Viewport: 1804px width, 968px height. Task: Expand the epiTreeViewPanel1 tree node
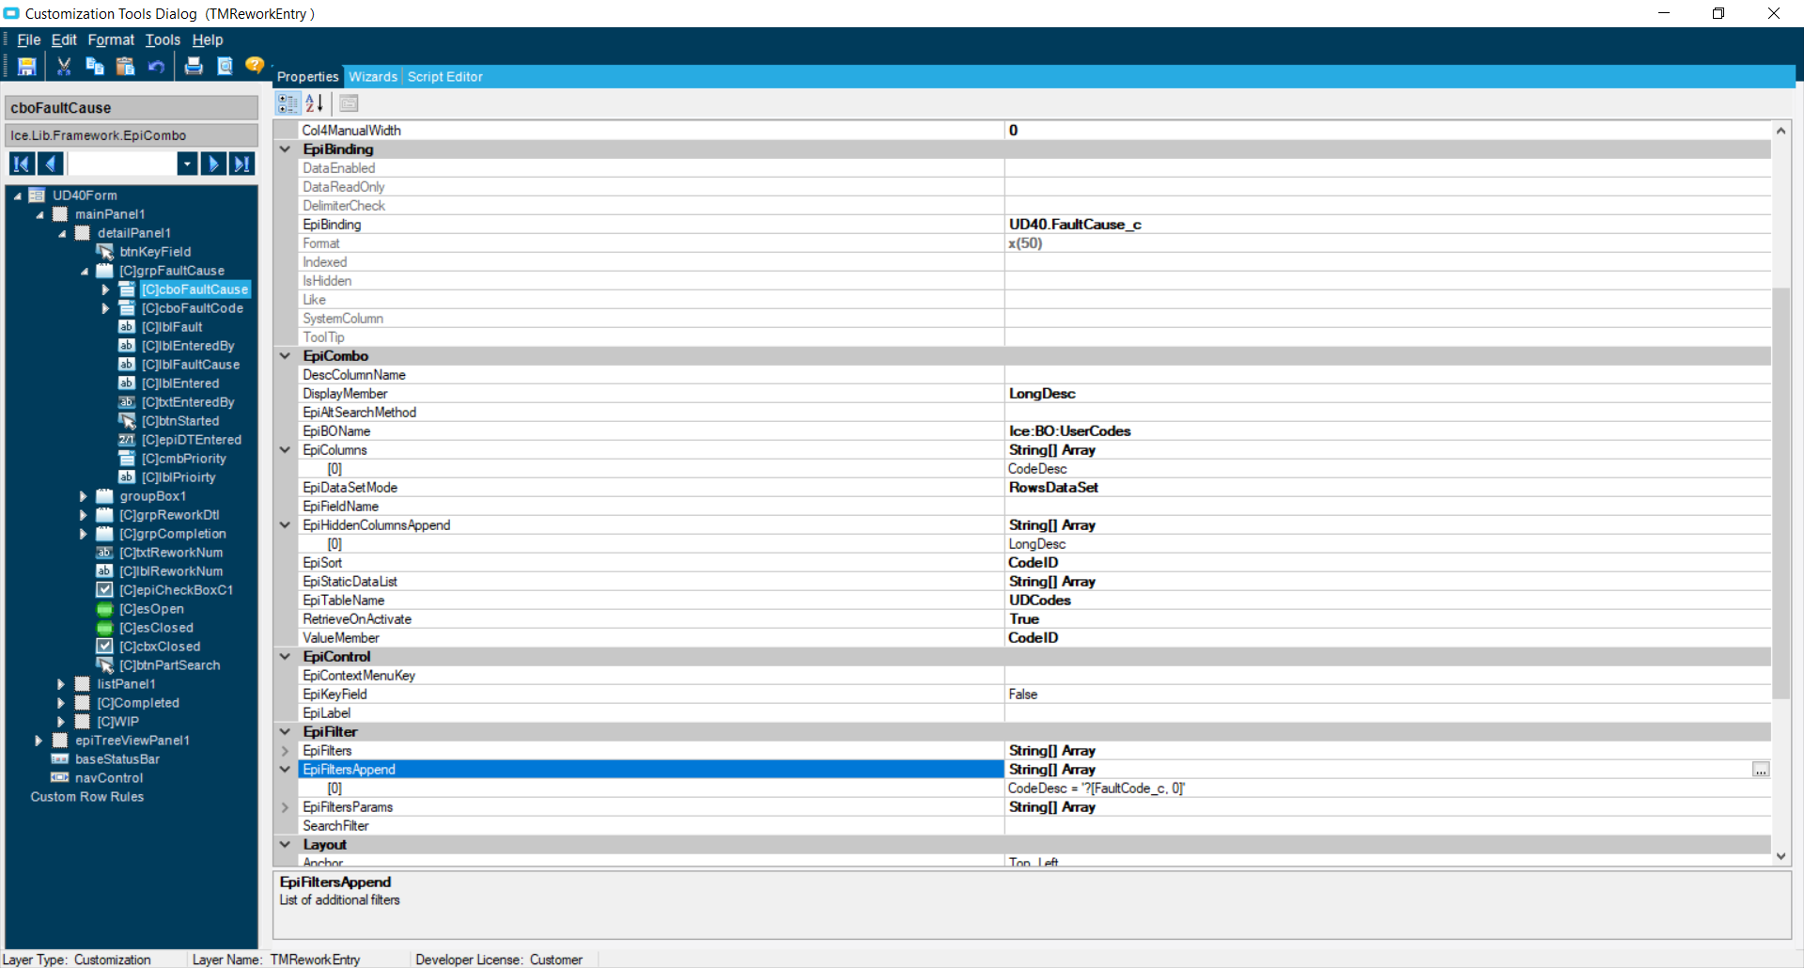coord(39,741)
